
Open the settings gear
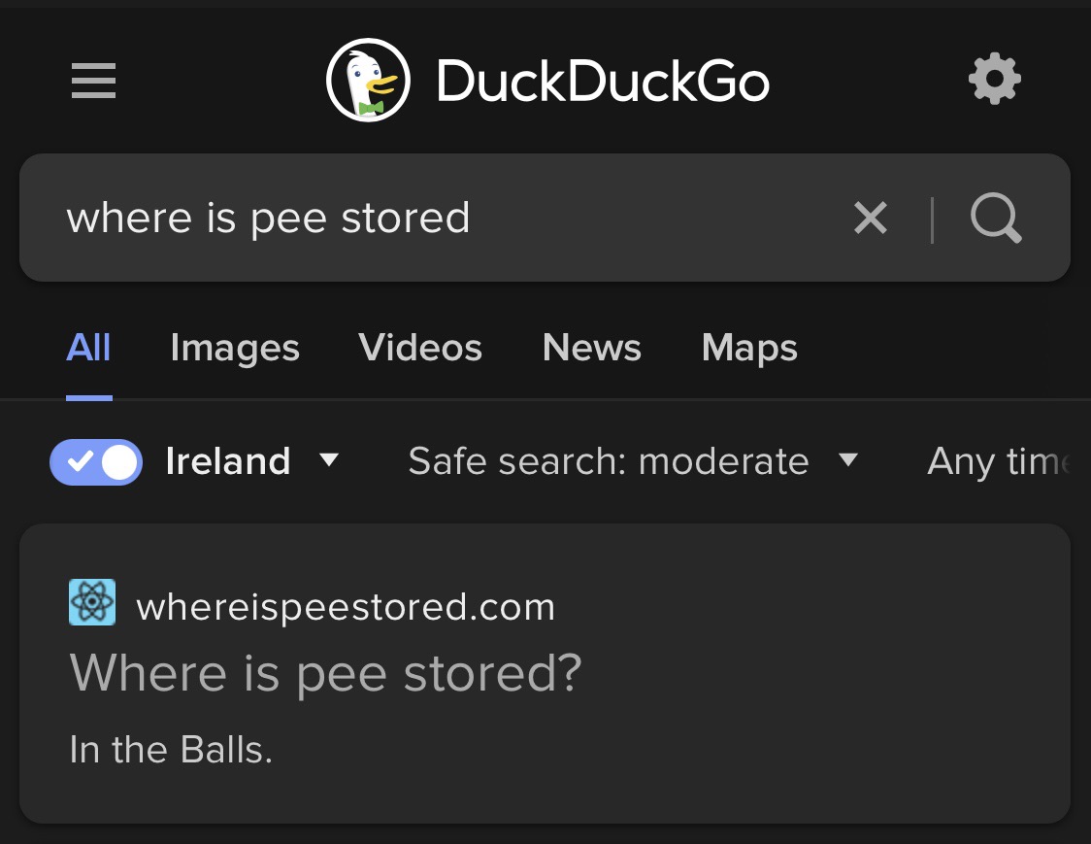tap(995, 80)
